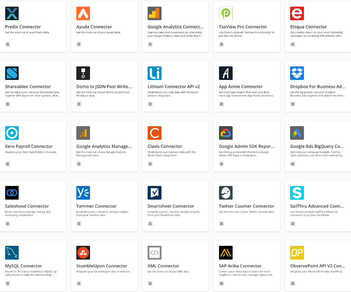Click the XML Connector code icon
Image resolution: width=351 pixels, height=292 pixels.
[154, 253]
